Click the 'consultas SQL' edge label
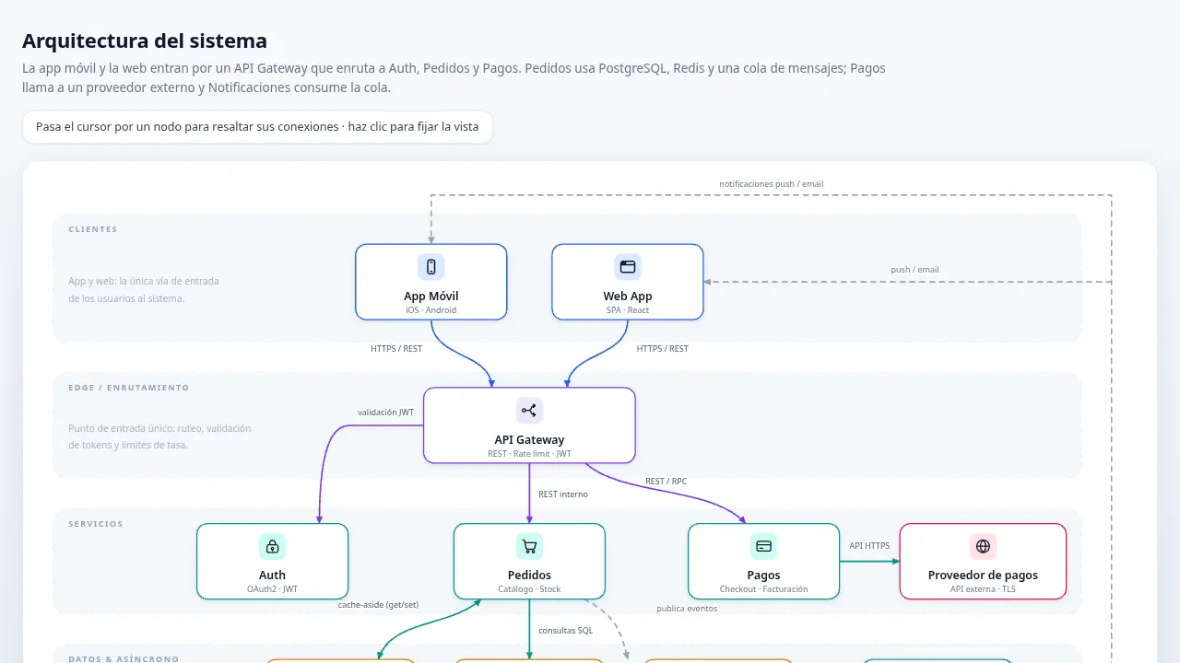Screen dimensions: 1180x663 tap(566, 631)
